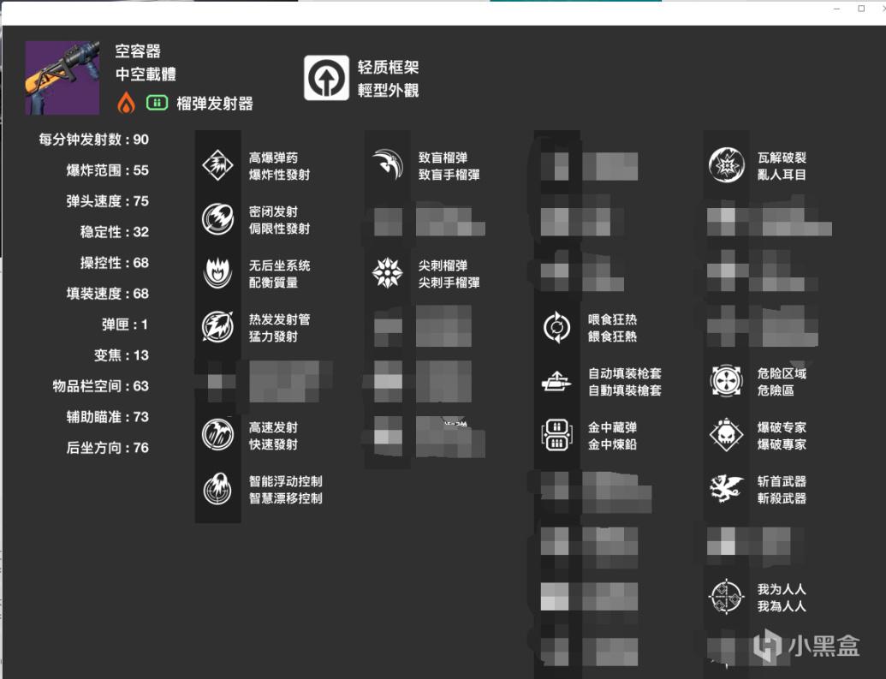Choose the 密闭发射 barrel perk icon
Image resolution: width=886 pixels, height=679 pixels.
click(x=217, y=219)
